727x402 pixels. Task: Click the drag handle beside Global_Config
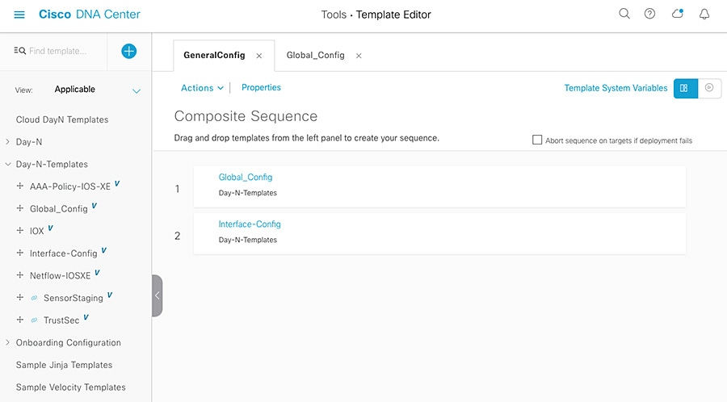20,208
